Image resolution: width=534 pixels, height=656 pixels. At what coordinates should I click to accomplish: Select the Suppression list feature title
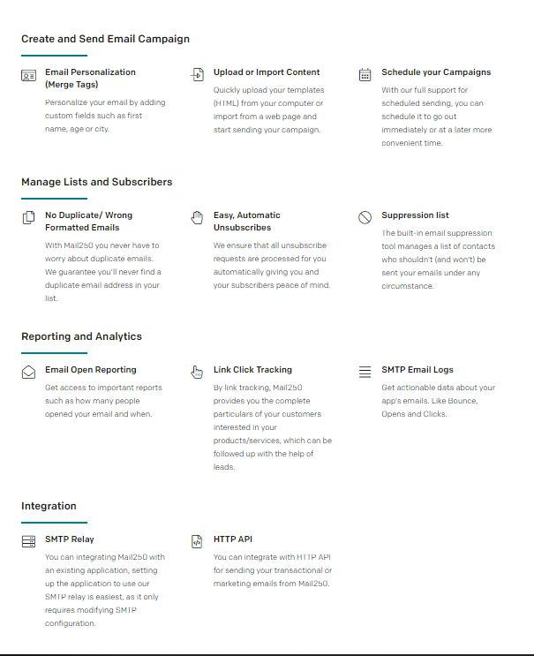[415, 215]
